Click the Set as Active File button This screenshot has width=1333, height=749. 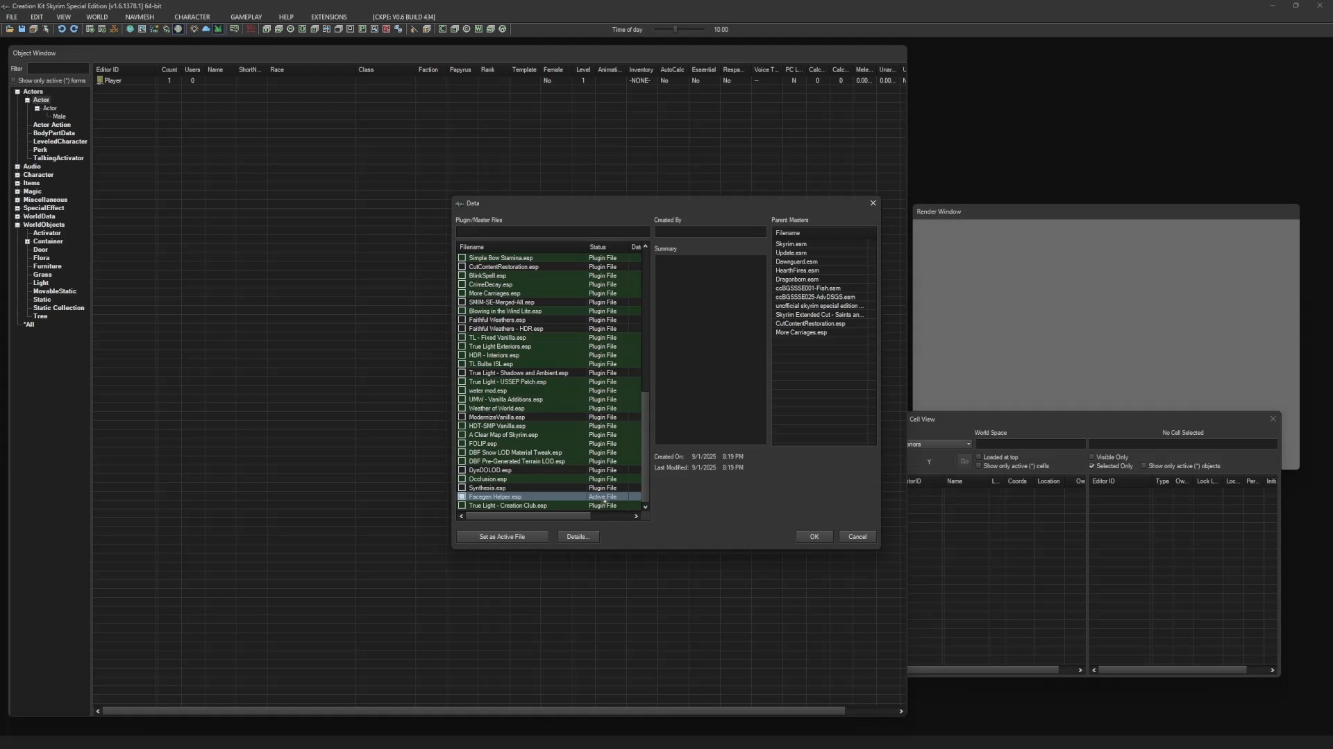coord(502,537)
